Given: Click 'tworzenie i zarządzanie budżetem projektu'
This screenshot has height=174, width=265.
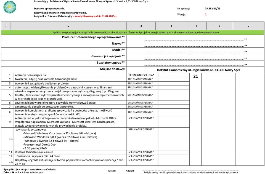Looking at the screenshot, I should 42,84.
